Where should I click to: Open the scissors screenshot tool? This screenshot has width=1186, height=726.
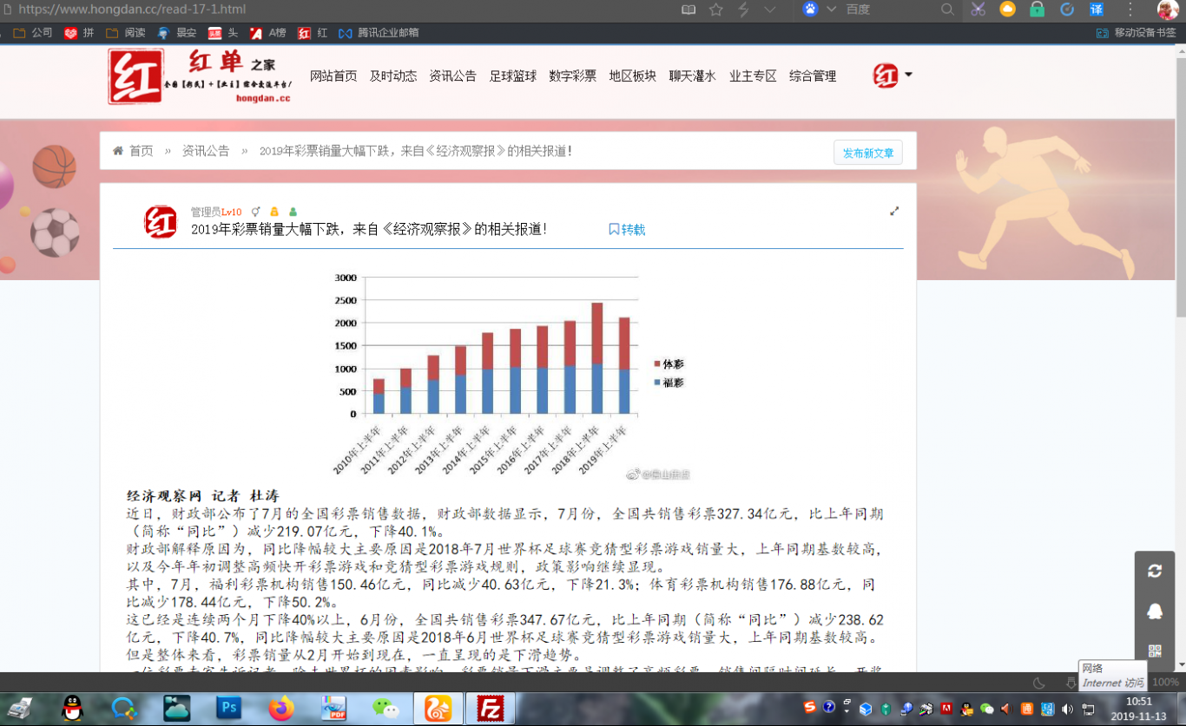pyautogui.click(x=978, y=10)
